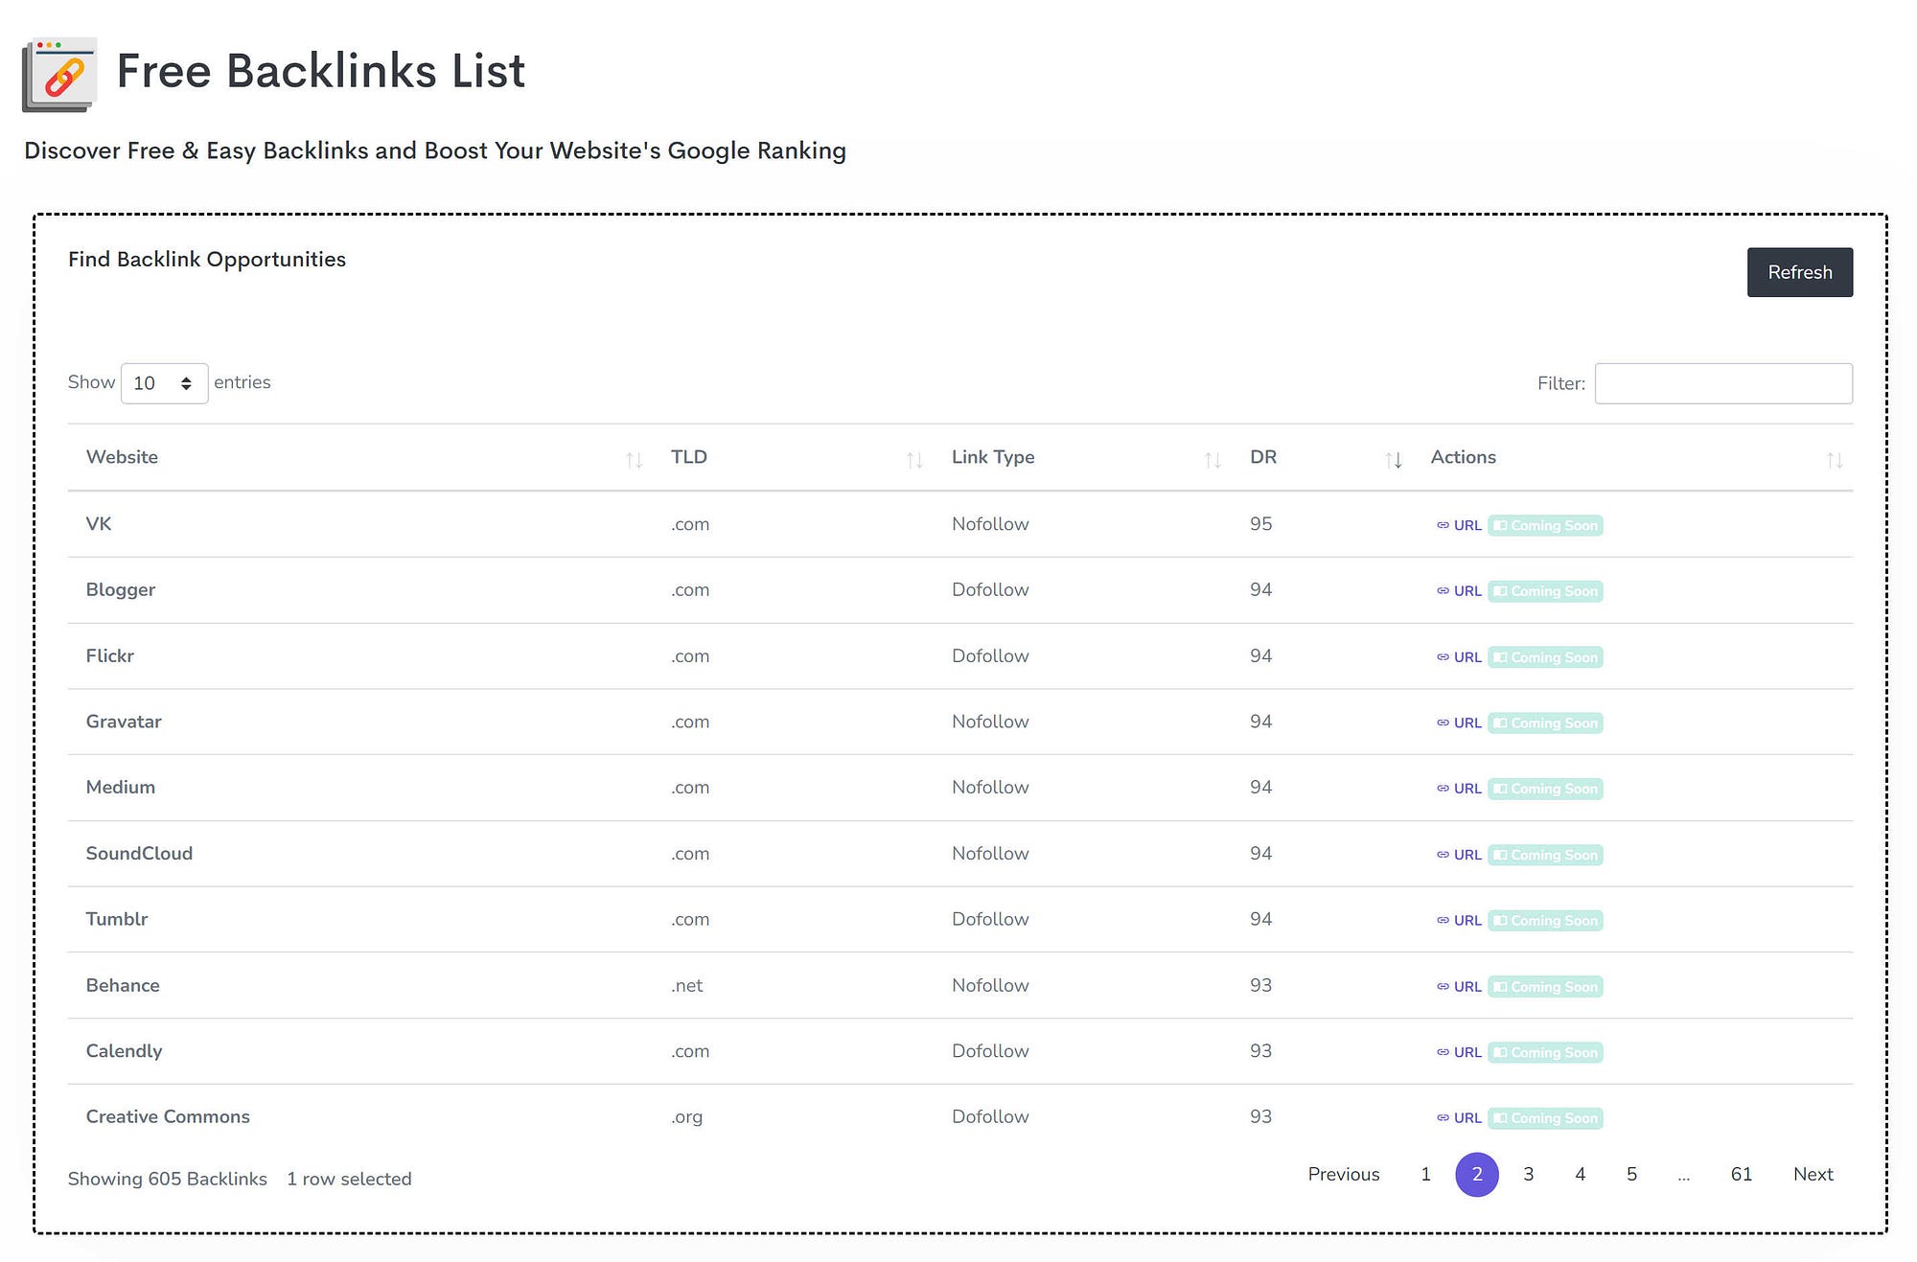This screenshot has width=1917, height=1262.
Task: Click Coming Soon badge in Medium row
Action: click(x=1545, y=789)
